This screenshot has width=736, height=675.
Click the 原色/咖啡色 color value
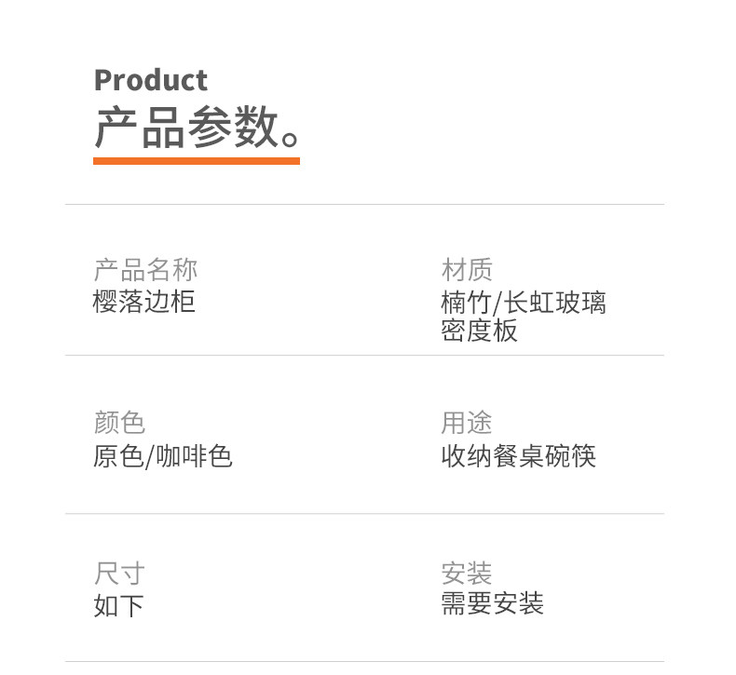[x=162, y=456]
